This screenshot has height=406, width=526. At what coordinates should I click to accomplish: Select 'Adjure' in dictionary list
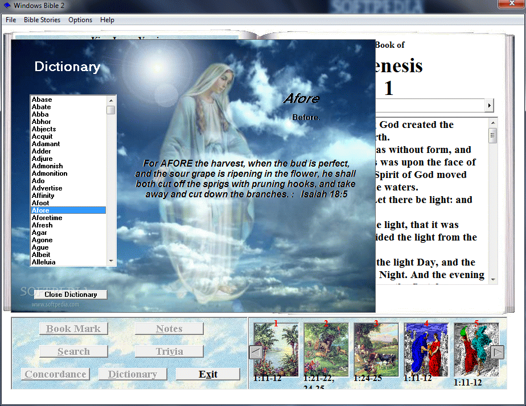68,159
